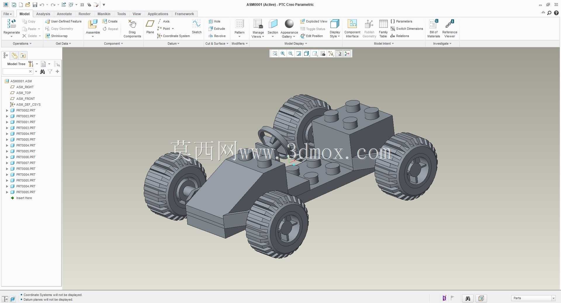The image size is (561, 303).
Task: Expand the PRT0001.PRT tree node
Action: tap(7, 122)
